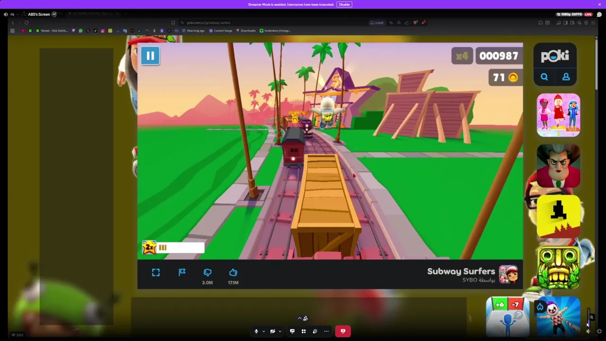Go back in the browser

13,23
